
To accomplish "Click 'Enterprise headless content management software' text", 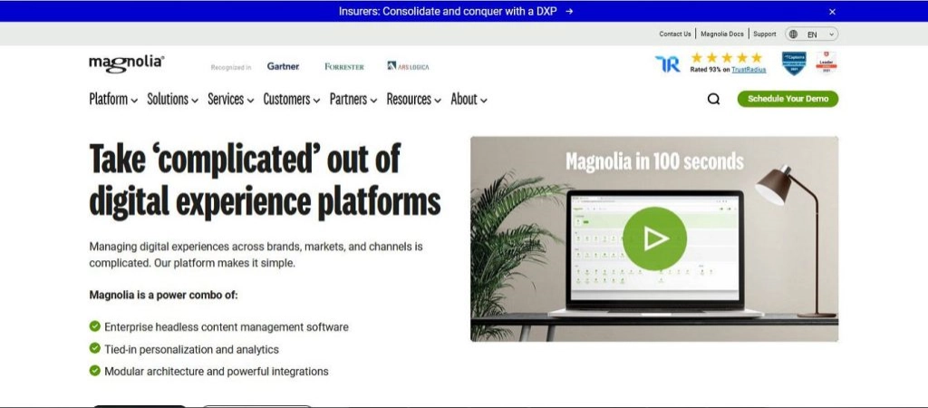I will point(226,327).
